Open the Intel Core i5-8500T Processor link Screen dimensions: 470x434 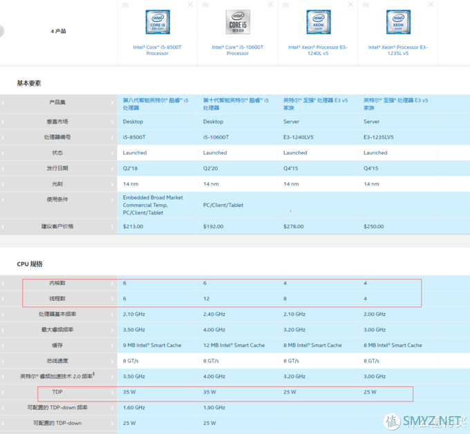(x=158, y=50)
